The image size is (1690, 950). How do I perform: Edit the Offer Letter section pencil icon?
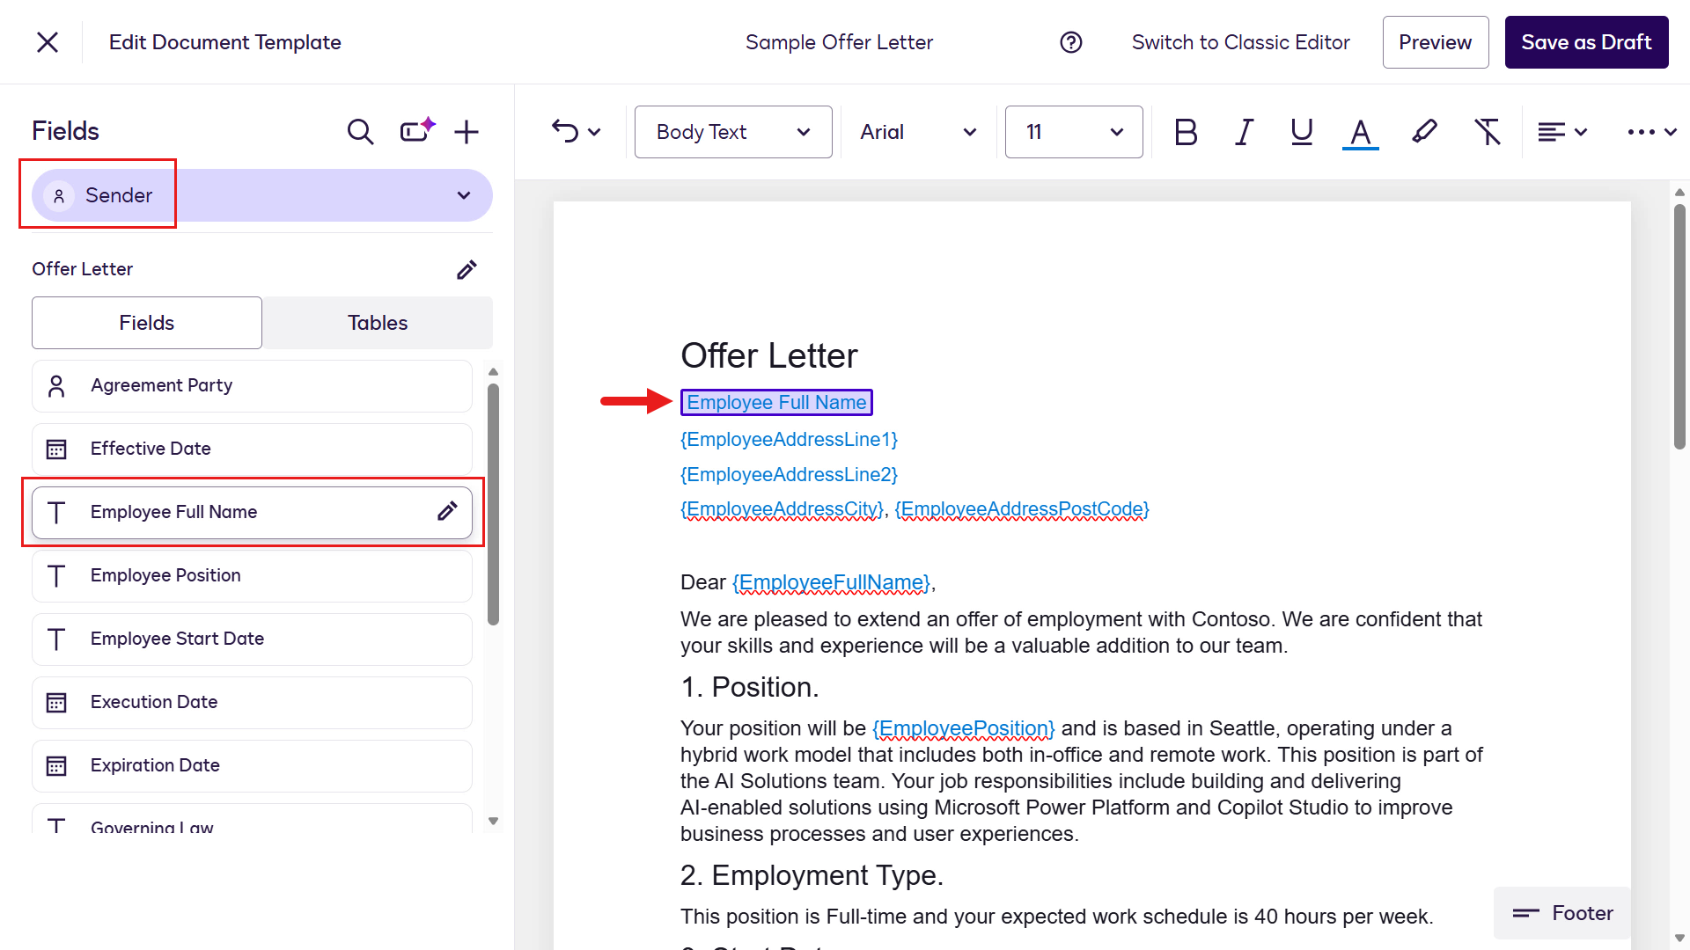pos(467,269)
